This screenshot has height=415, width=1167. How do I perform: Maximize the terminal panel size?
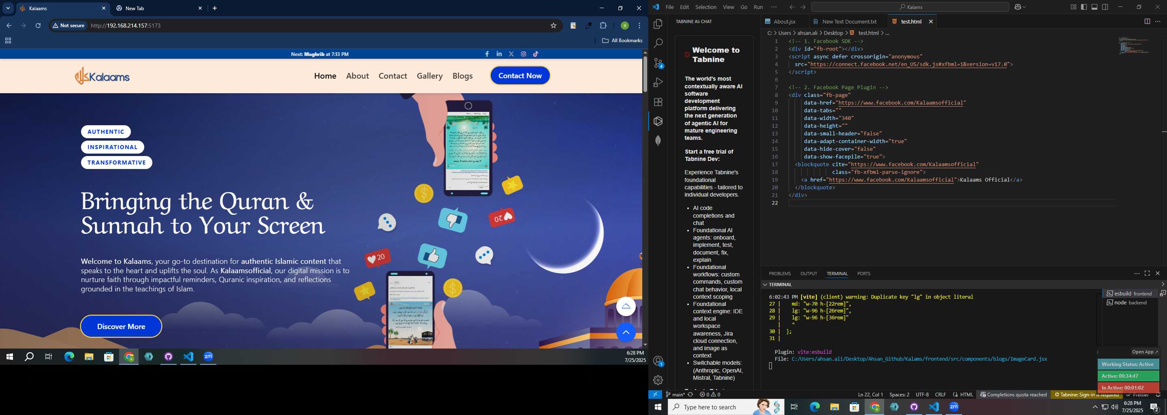tap(1147, 274)
